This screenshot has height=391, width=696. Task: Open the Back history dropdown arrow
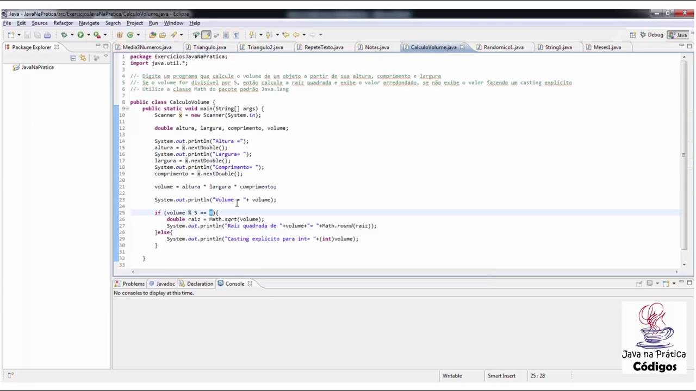304,35
